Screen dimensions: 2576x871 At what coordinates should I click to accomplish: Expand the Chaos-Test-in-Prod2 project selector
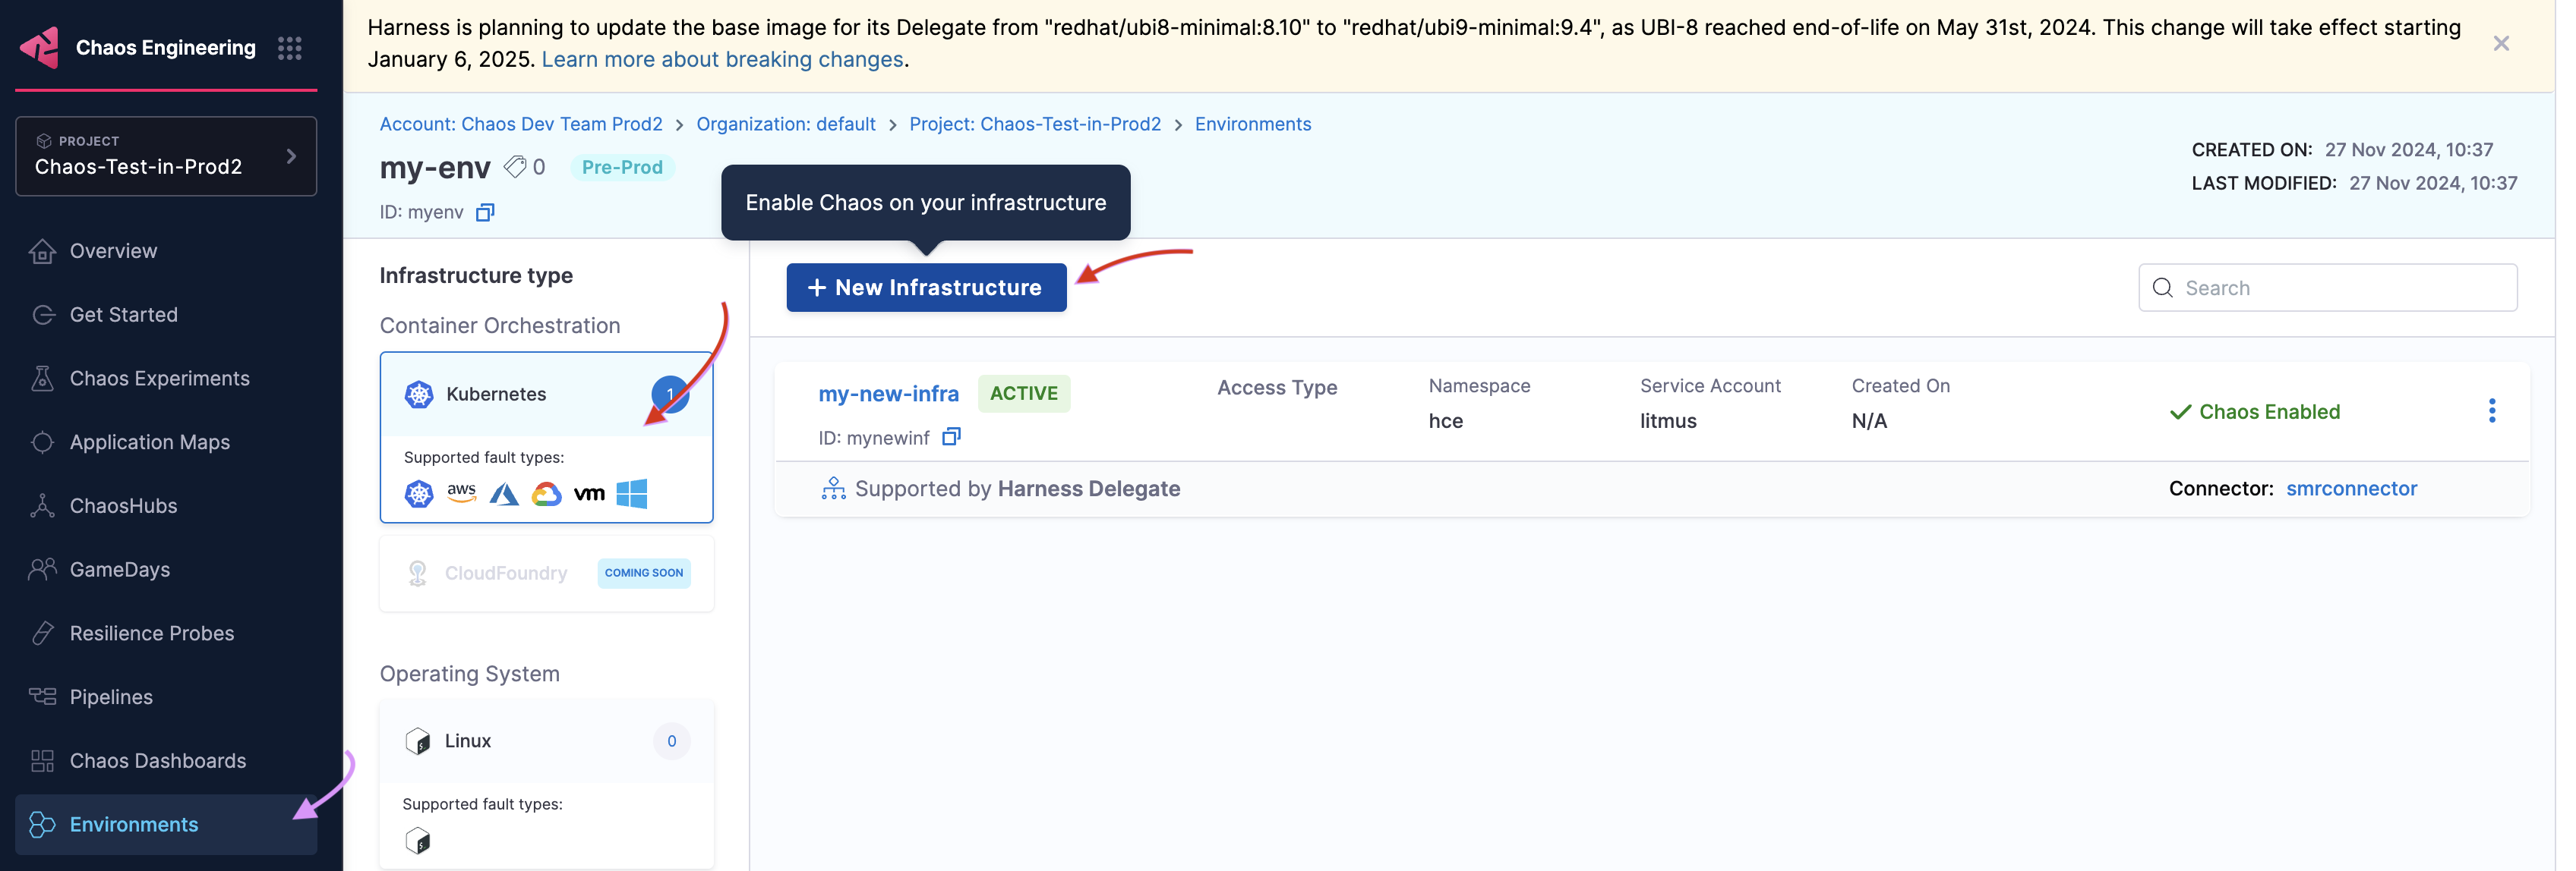tap(166, 156)
